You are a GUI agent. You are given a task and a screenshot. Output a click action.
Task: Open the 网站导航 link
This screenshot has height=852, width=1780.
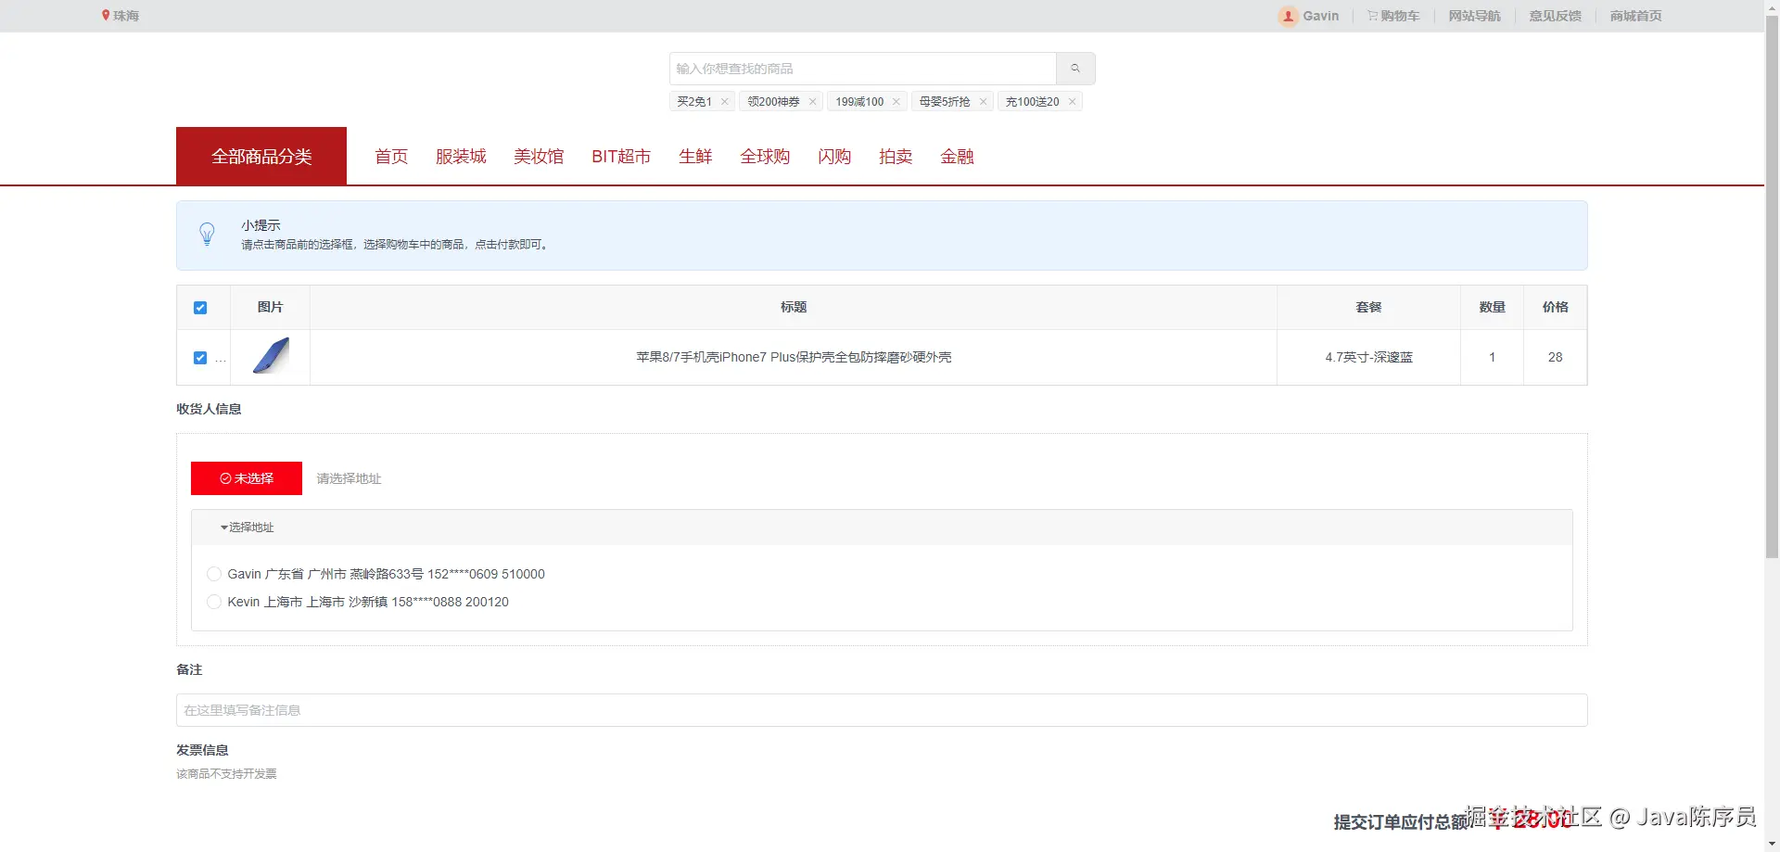(1475, 16)
